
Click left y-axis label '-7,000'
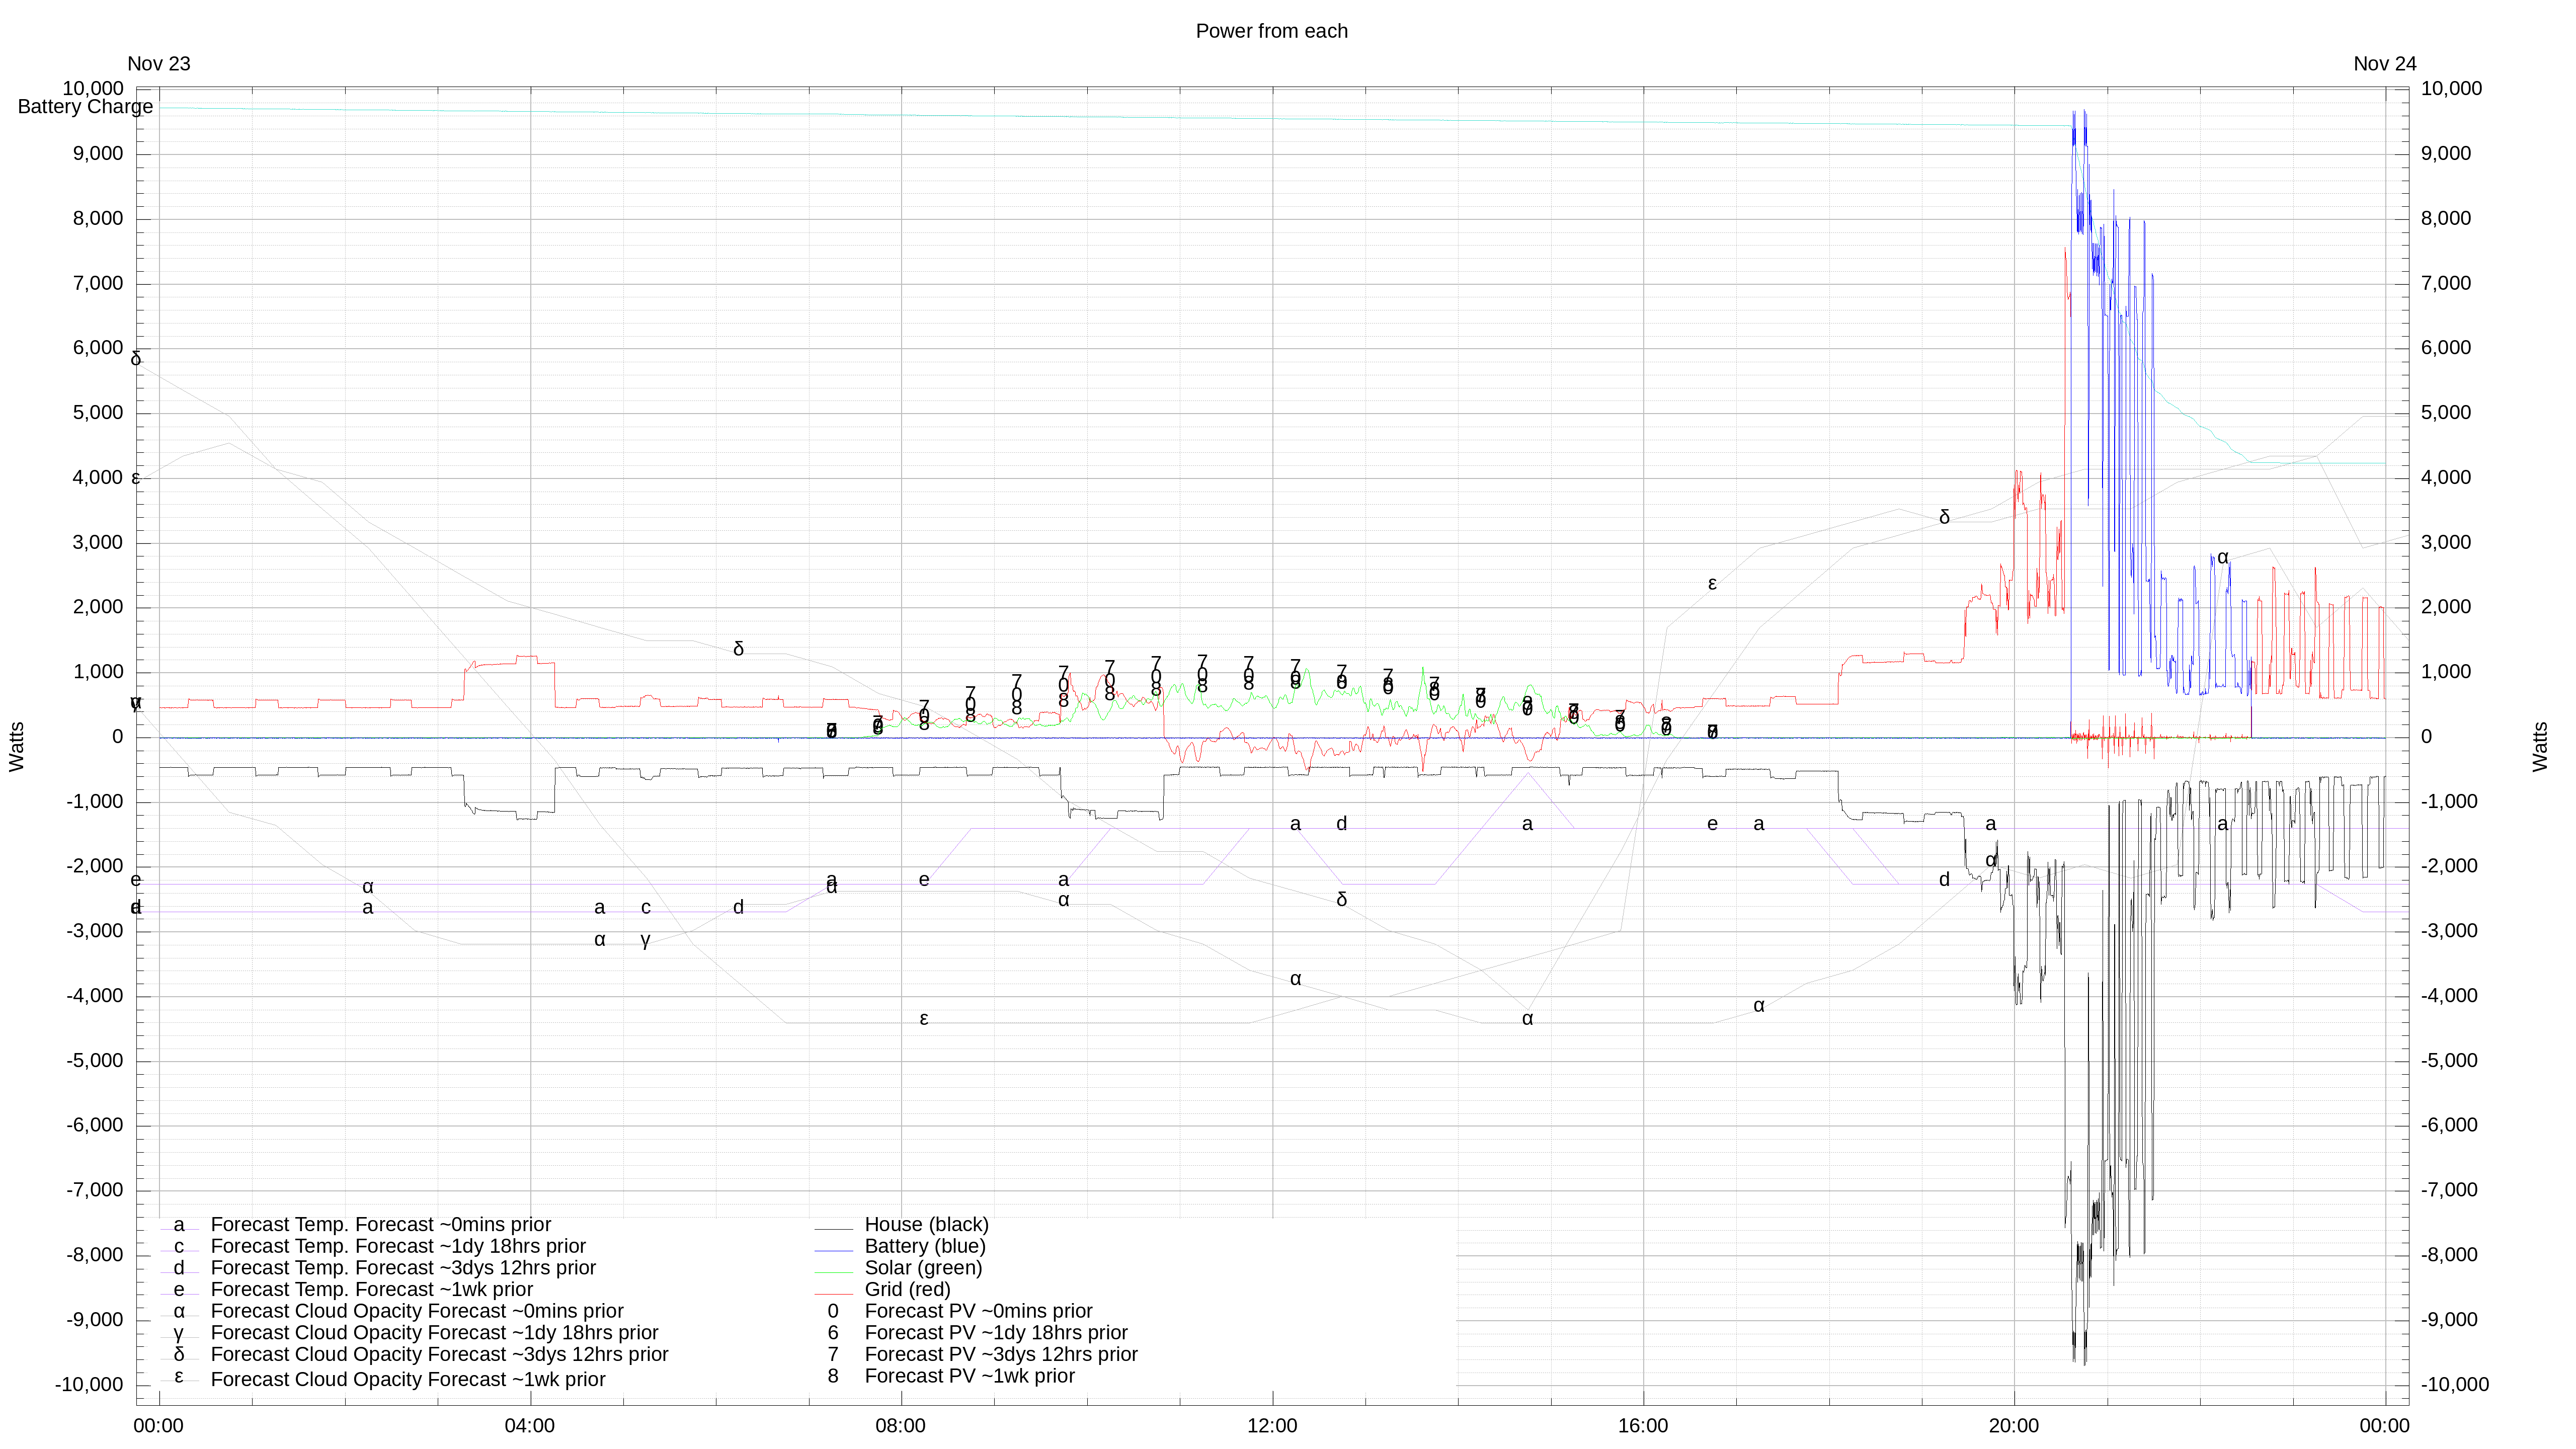(95, 1190)
